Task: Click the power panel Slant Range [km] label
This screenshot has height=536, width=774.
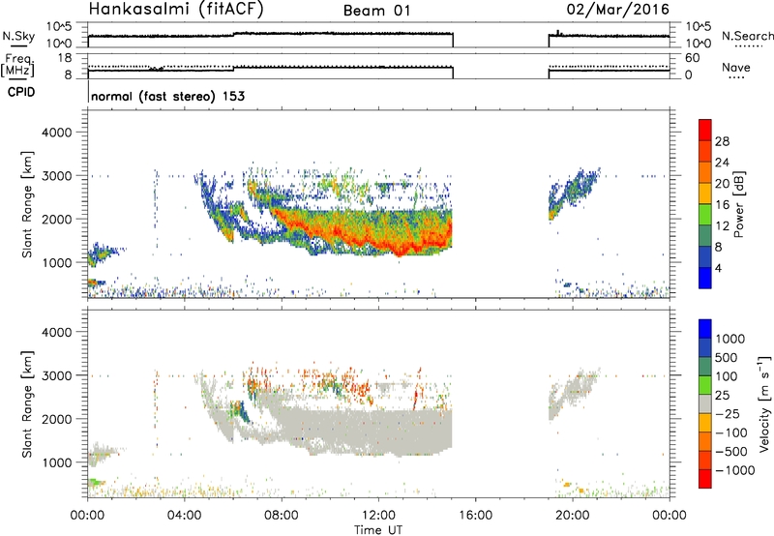Action: [x=27, y=204]
